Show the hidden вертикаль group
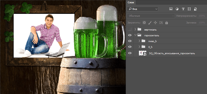 (x=130, y=29)
